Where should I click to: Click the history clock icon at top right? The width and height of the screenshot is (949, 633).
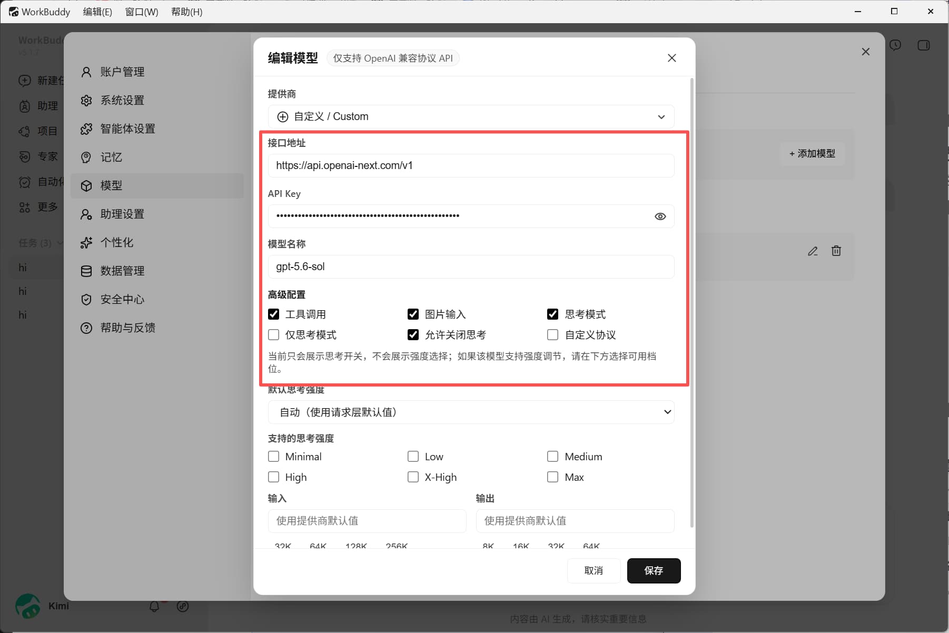[x=895, y=45]
